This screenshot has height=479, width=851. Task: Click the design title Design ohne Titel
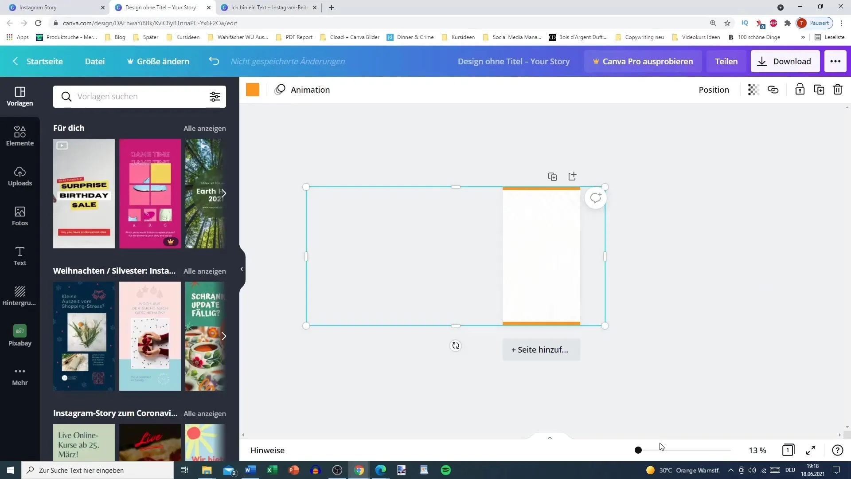tap(514, 61)
